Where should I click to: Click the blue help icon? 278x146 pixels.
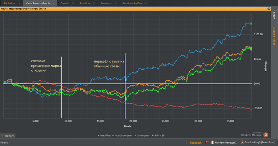[269, 9]
